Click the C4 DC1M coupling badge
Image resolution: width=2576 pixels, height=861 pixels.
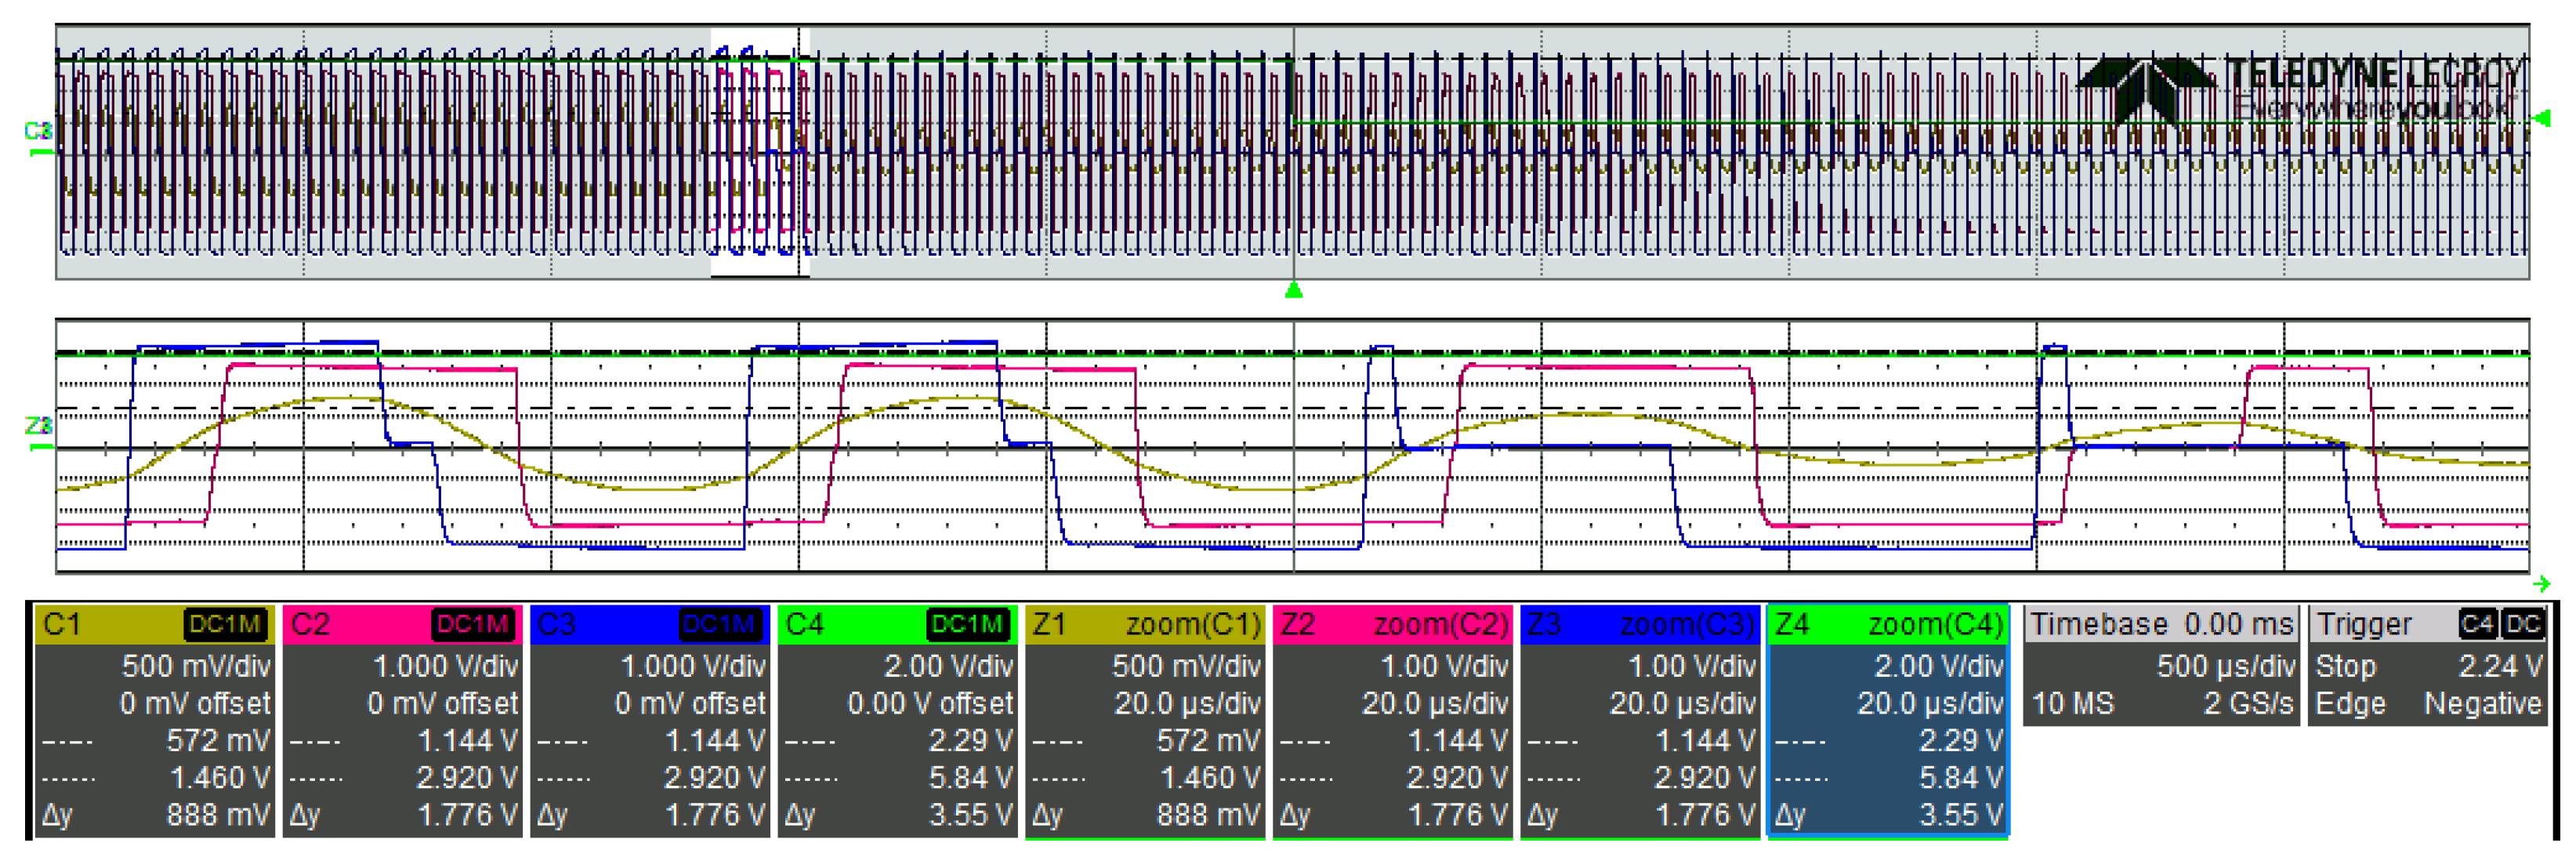tap(967, 625)
